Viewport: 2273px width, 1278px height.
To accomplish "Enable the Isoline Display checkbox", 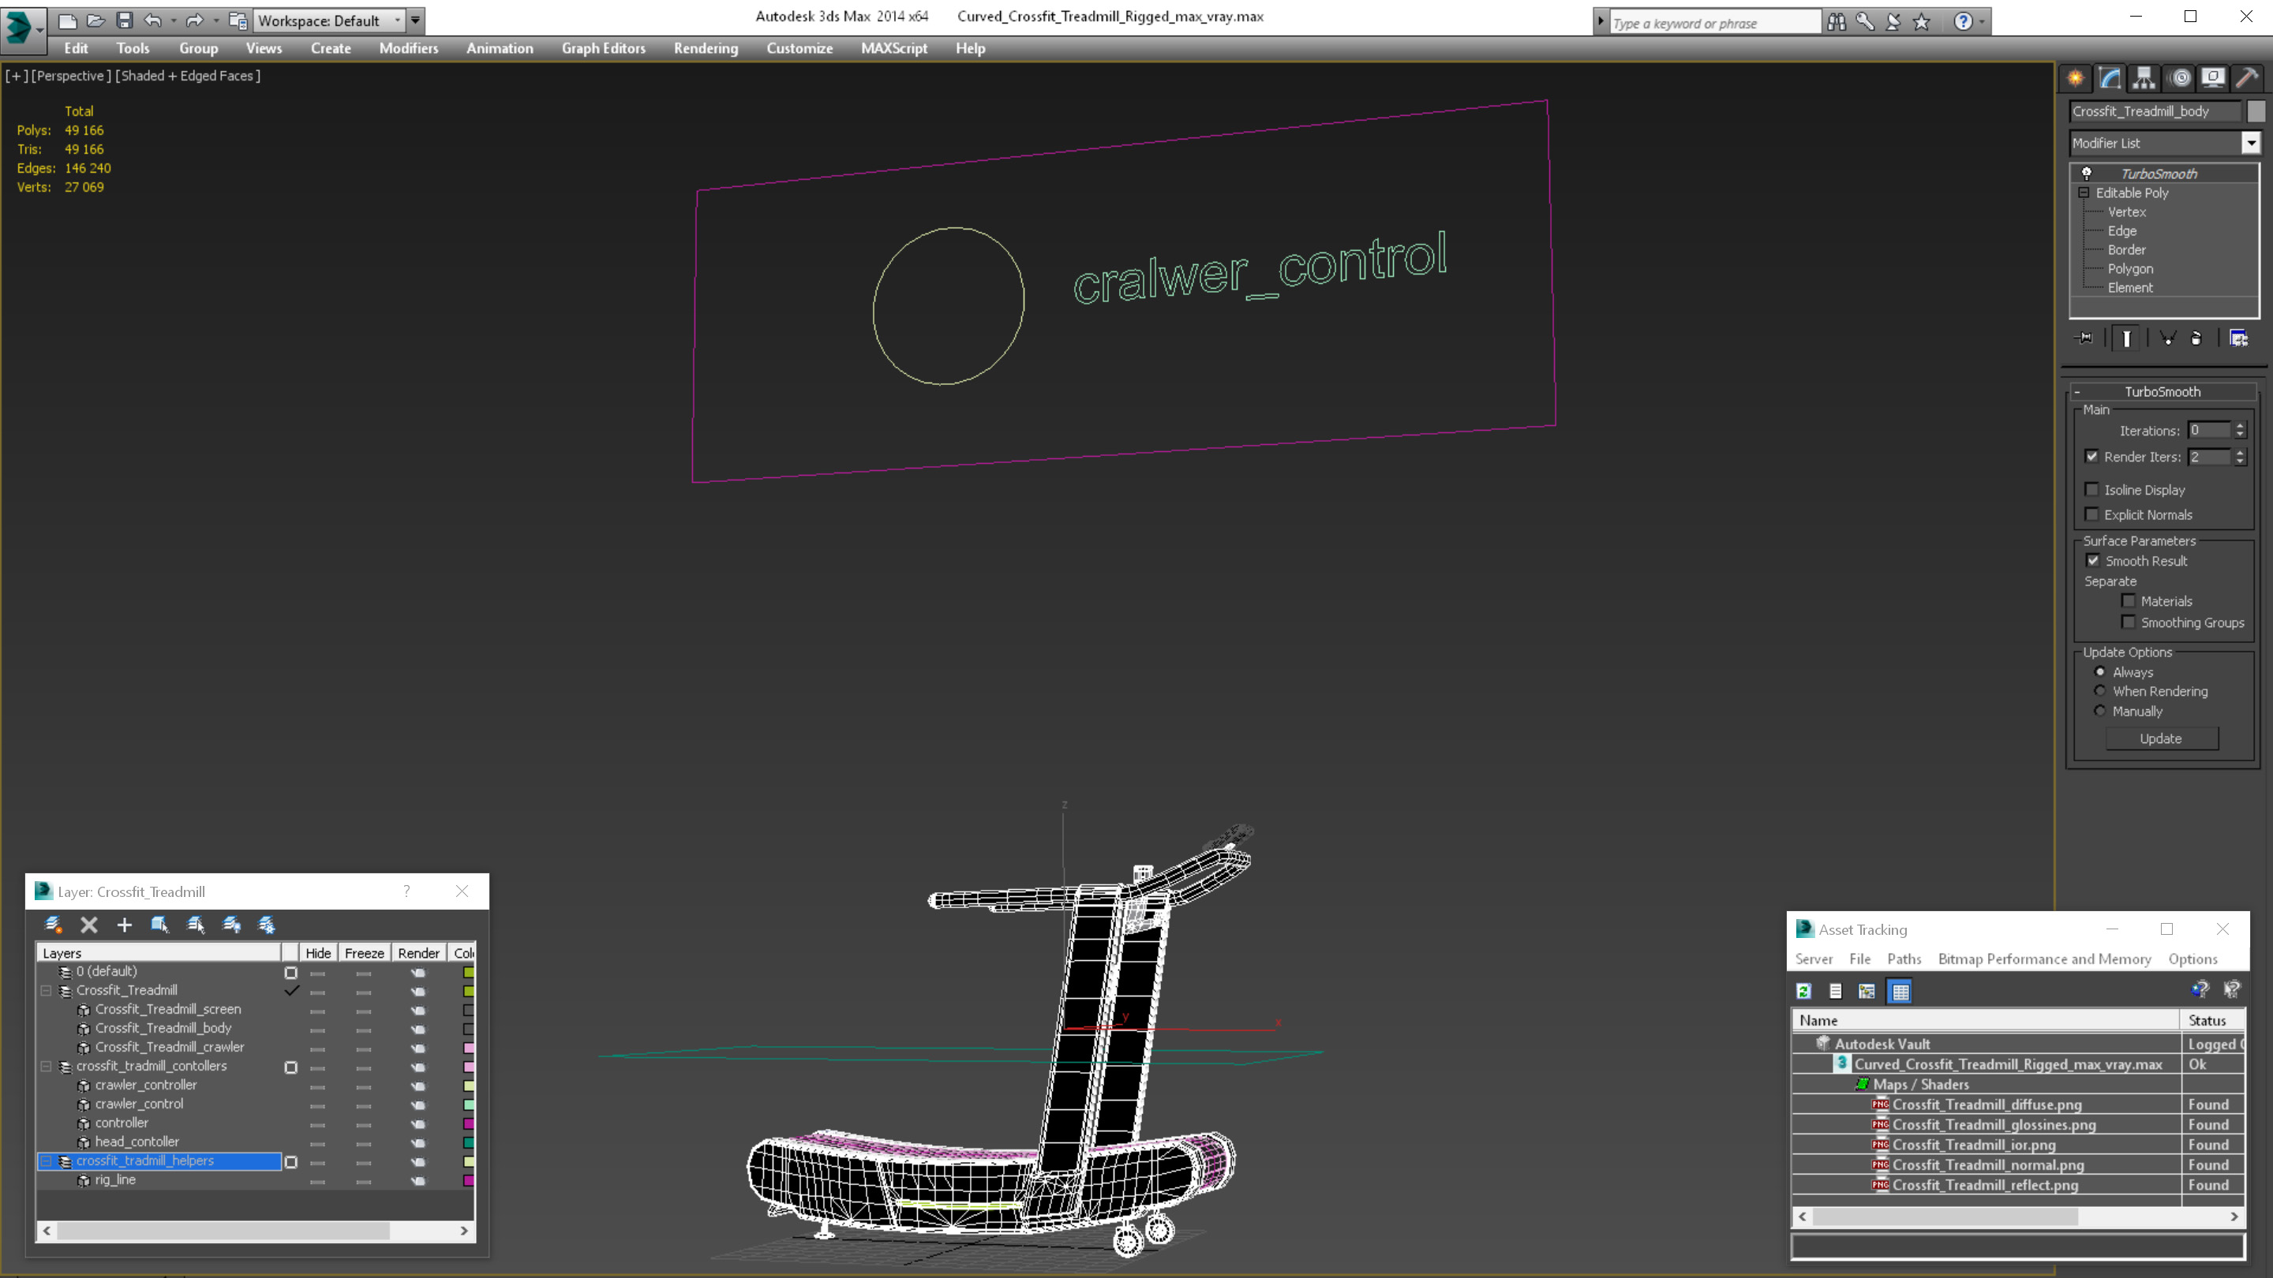I will (2092, 489).
